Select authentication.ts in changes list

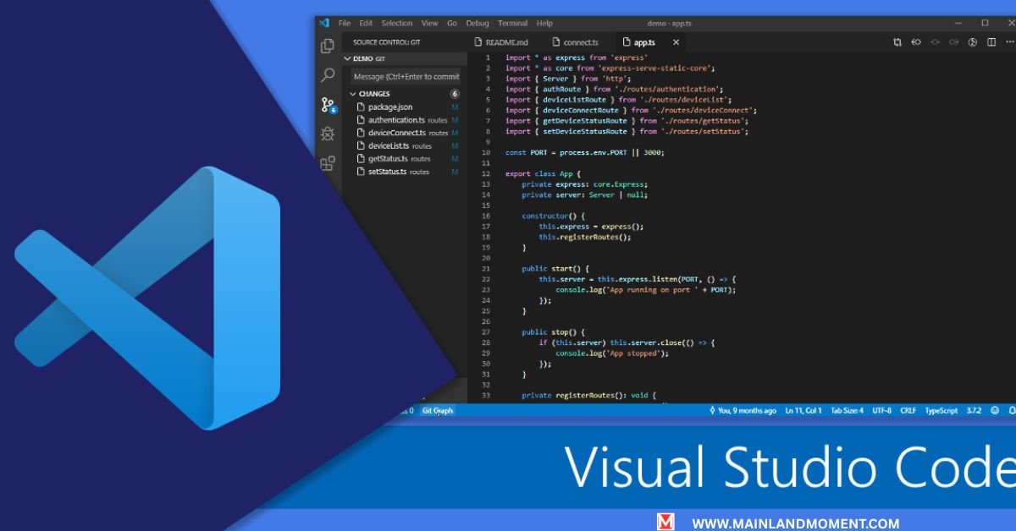405,120
